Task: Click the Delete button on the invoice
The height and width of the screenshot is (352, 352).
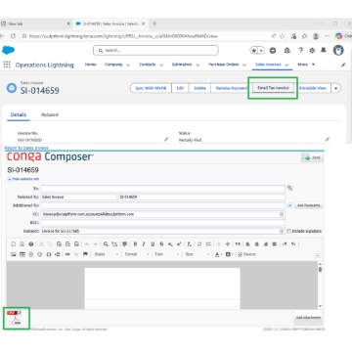Action: click(199, 88)
